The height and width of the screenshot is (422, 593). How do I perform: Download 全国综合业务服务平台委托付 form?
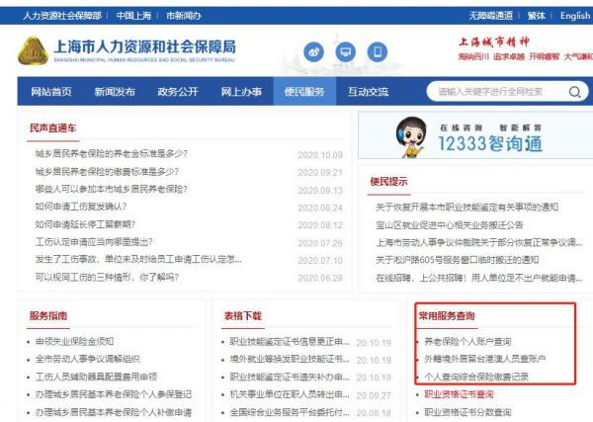(x=290, y=412)
